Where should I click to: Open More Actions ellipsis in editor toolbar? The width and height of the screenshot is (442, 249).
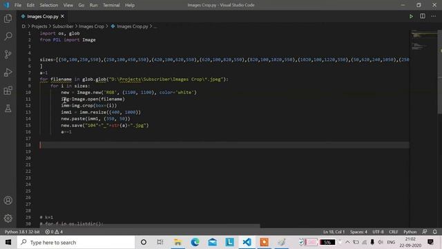point(433,17)
